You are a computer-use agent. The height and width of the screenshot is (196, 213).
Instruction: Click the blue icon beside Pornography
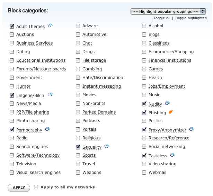coord(47,129)
